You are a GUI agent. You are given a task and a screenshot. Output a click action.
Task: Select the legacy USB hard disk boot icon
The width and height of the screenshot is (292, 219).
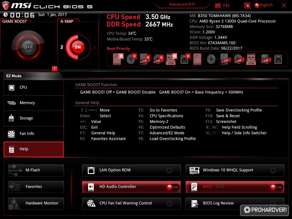tap(225, 59)
